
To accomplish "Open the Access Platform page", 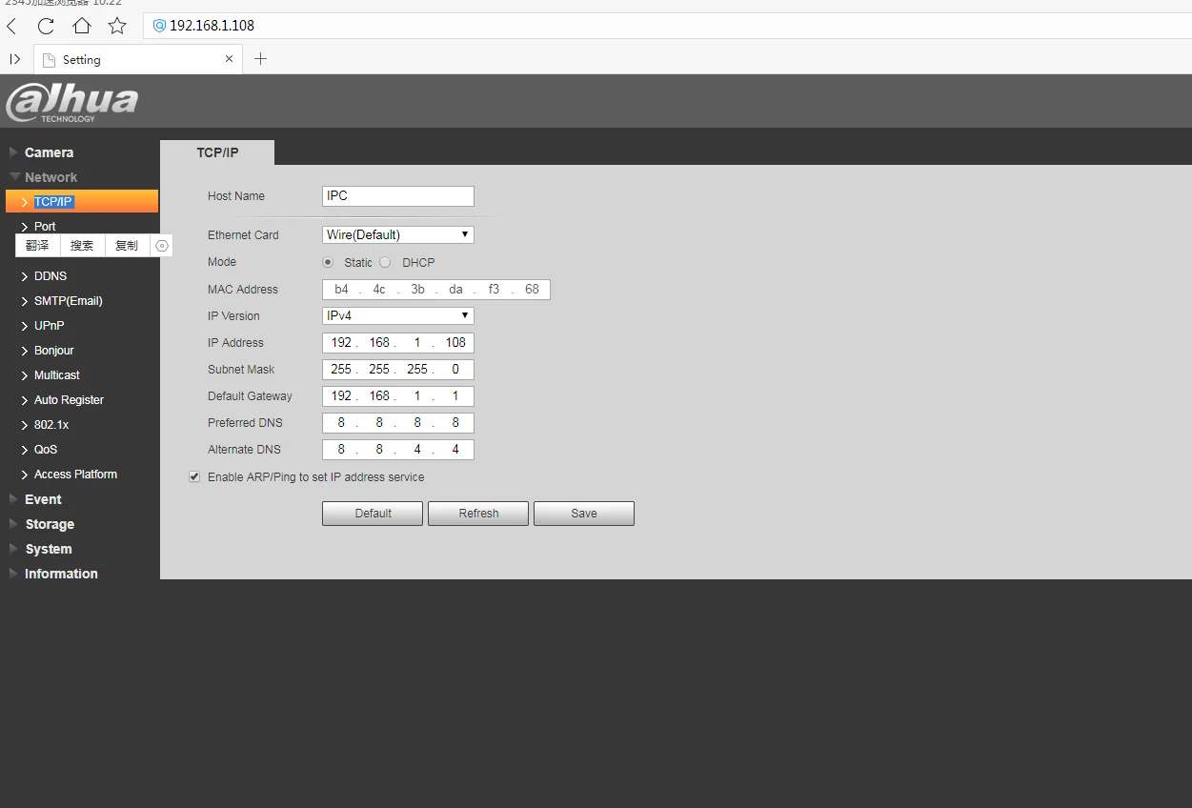I will coord(75,475).
